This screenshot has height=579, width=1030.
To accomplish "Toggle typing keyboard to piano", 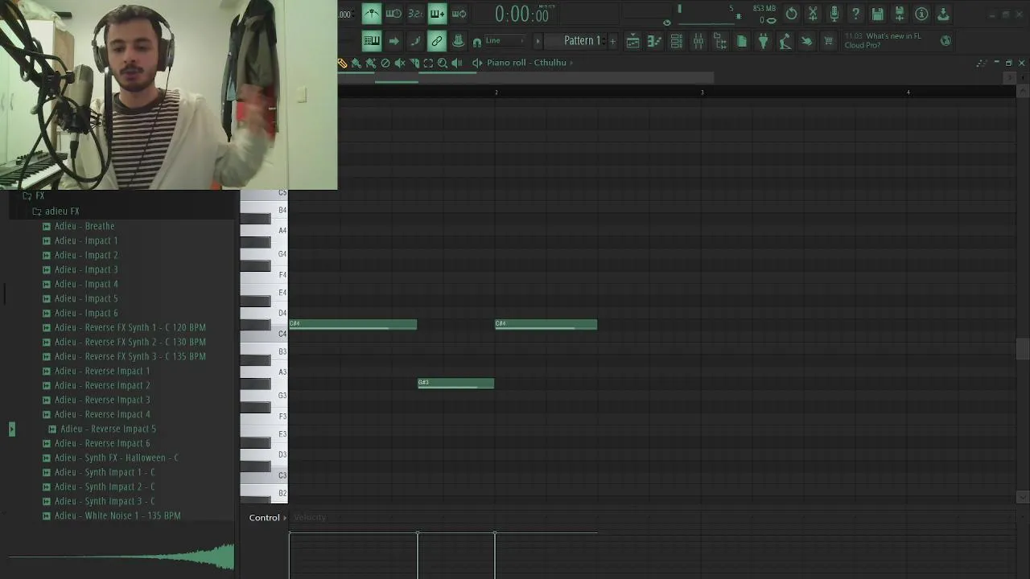I will click(x=372, y=41).
